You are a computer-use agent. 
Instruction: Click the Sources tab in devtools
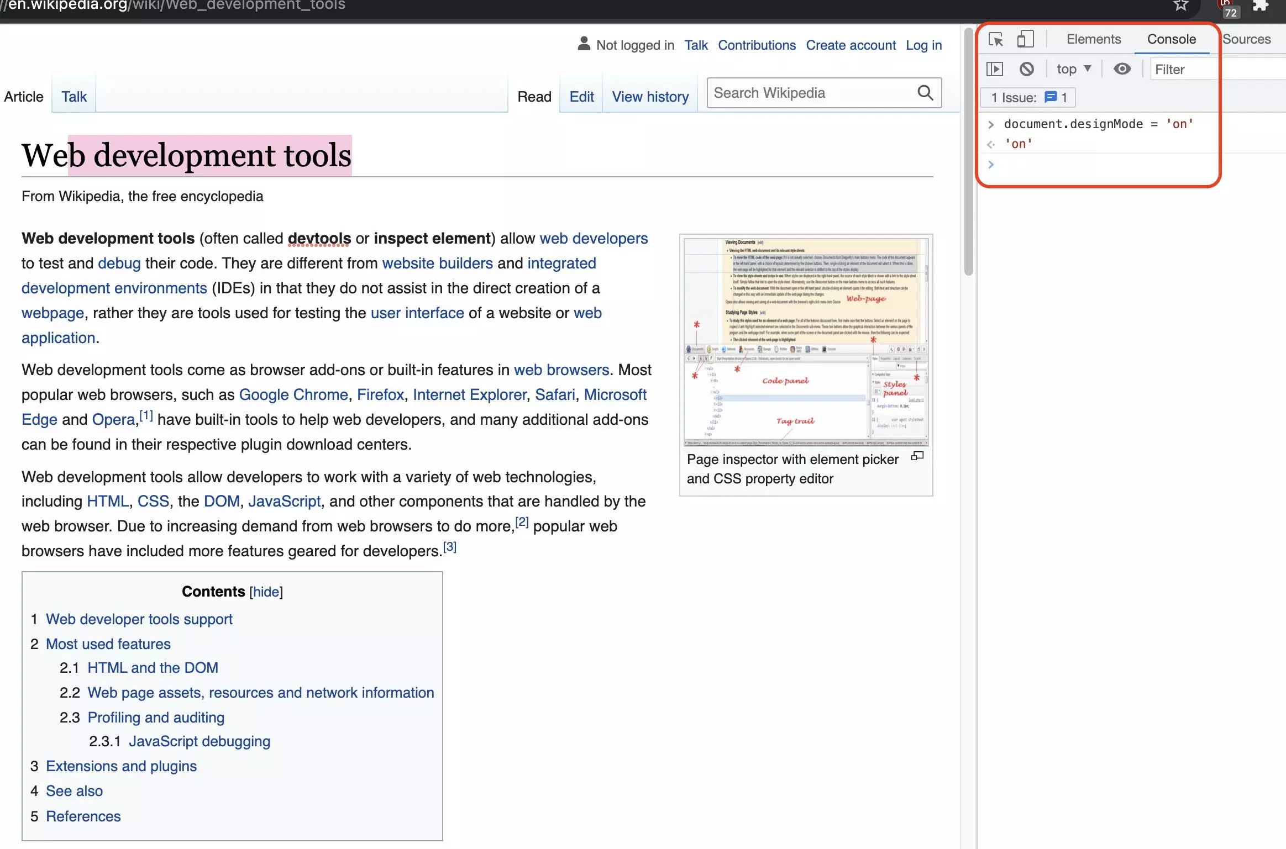[x=1246, y=39]
